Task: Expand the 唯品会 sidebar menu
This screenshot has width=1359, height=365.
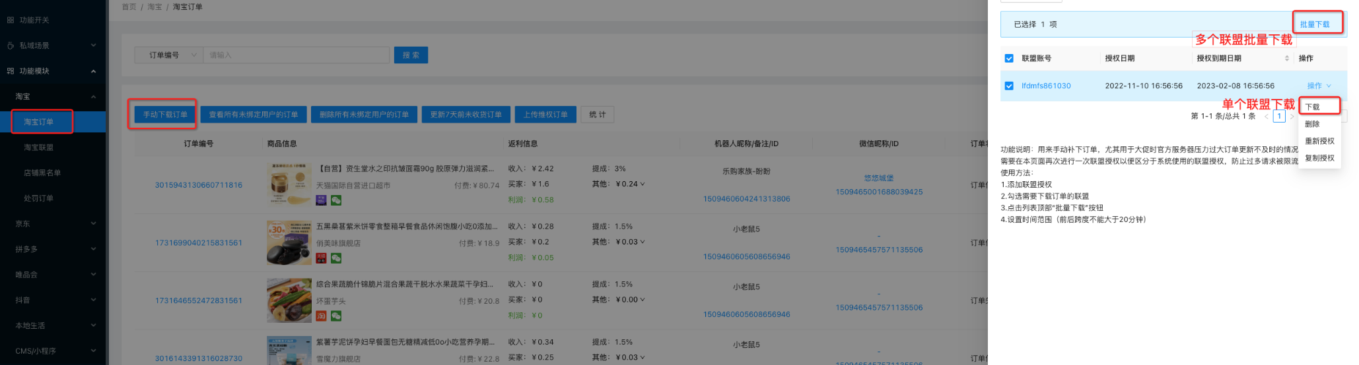Action: pyautogui.click(x=93, y=275)
